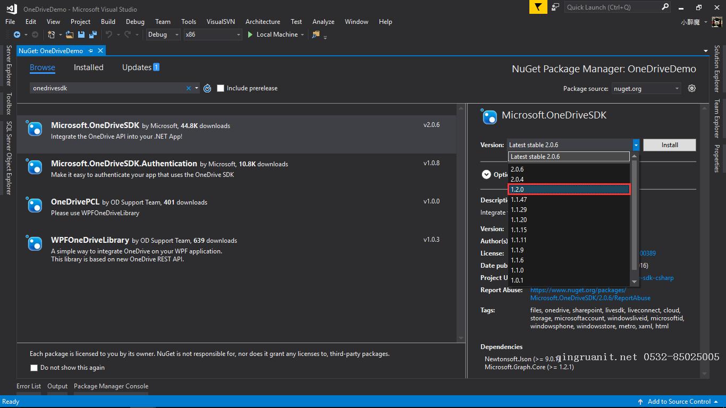Click the OneDrivePCL package icon
Viewport: 726px width, 408px height.
coord(35,206)
